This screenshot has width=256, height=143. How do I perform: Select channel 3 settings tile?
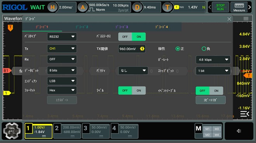96,131
